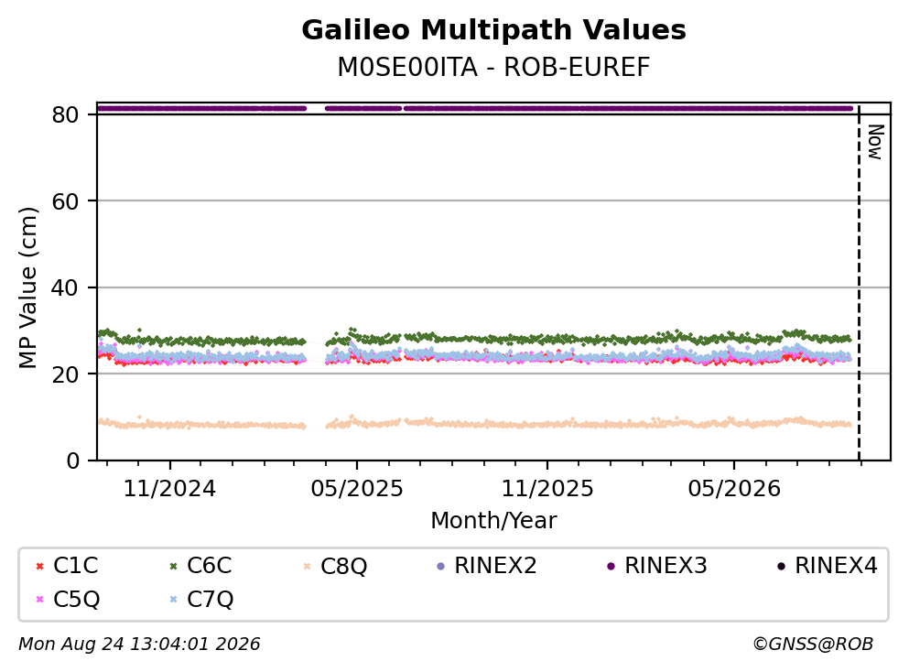Screen dimensions: 909x672
Task: Click the 11/2024 x-axis tick label
Action: coord(170,489)
